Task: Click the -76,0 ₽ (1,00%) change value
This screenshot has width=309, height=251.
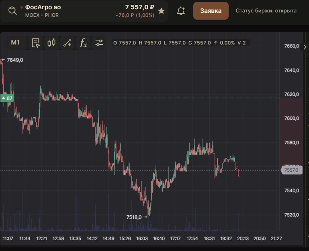Action: tap(135, 15)
